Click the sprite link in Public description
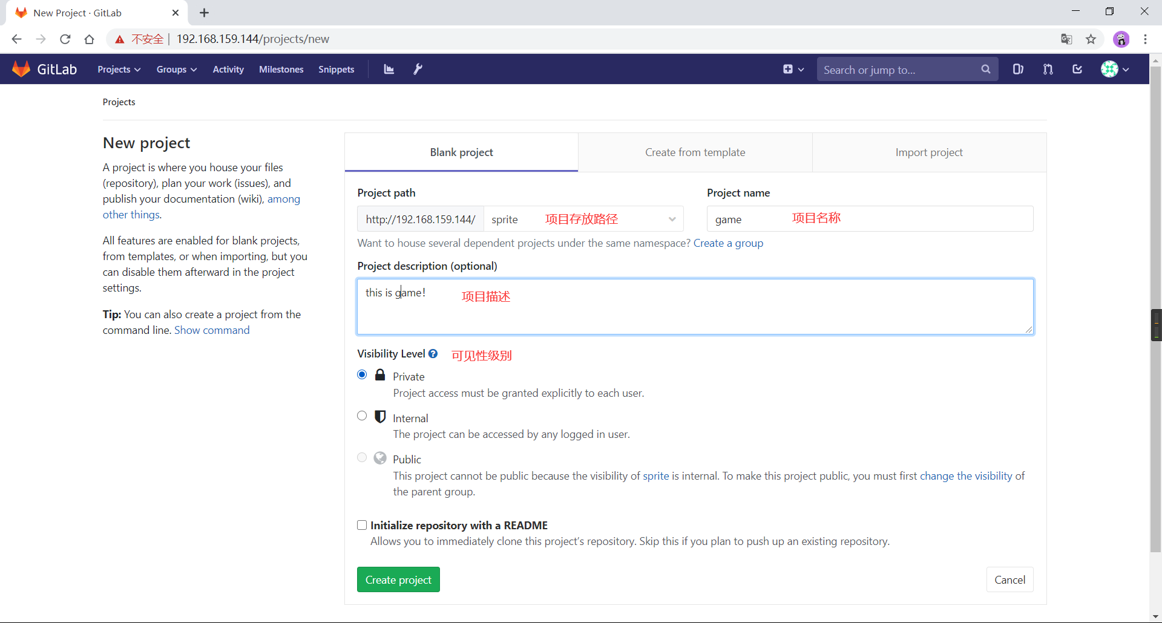The width and height of the screenshot is (1162, 623). (656, 476)
